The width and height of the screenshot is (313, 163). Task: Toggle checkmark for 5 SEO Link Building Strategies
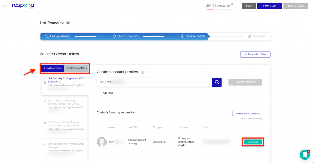click(45, 122)
